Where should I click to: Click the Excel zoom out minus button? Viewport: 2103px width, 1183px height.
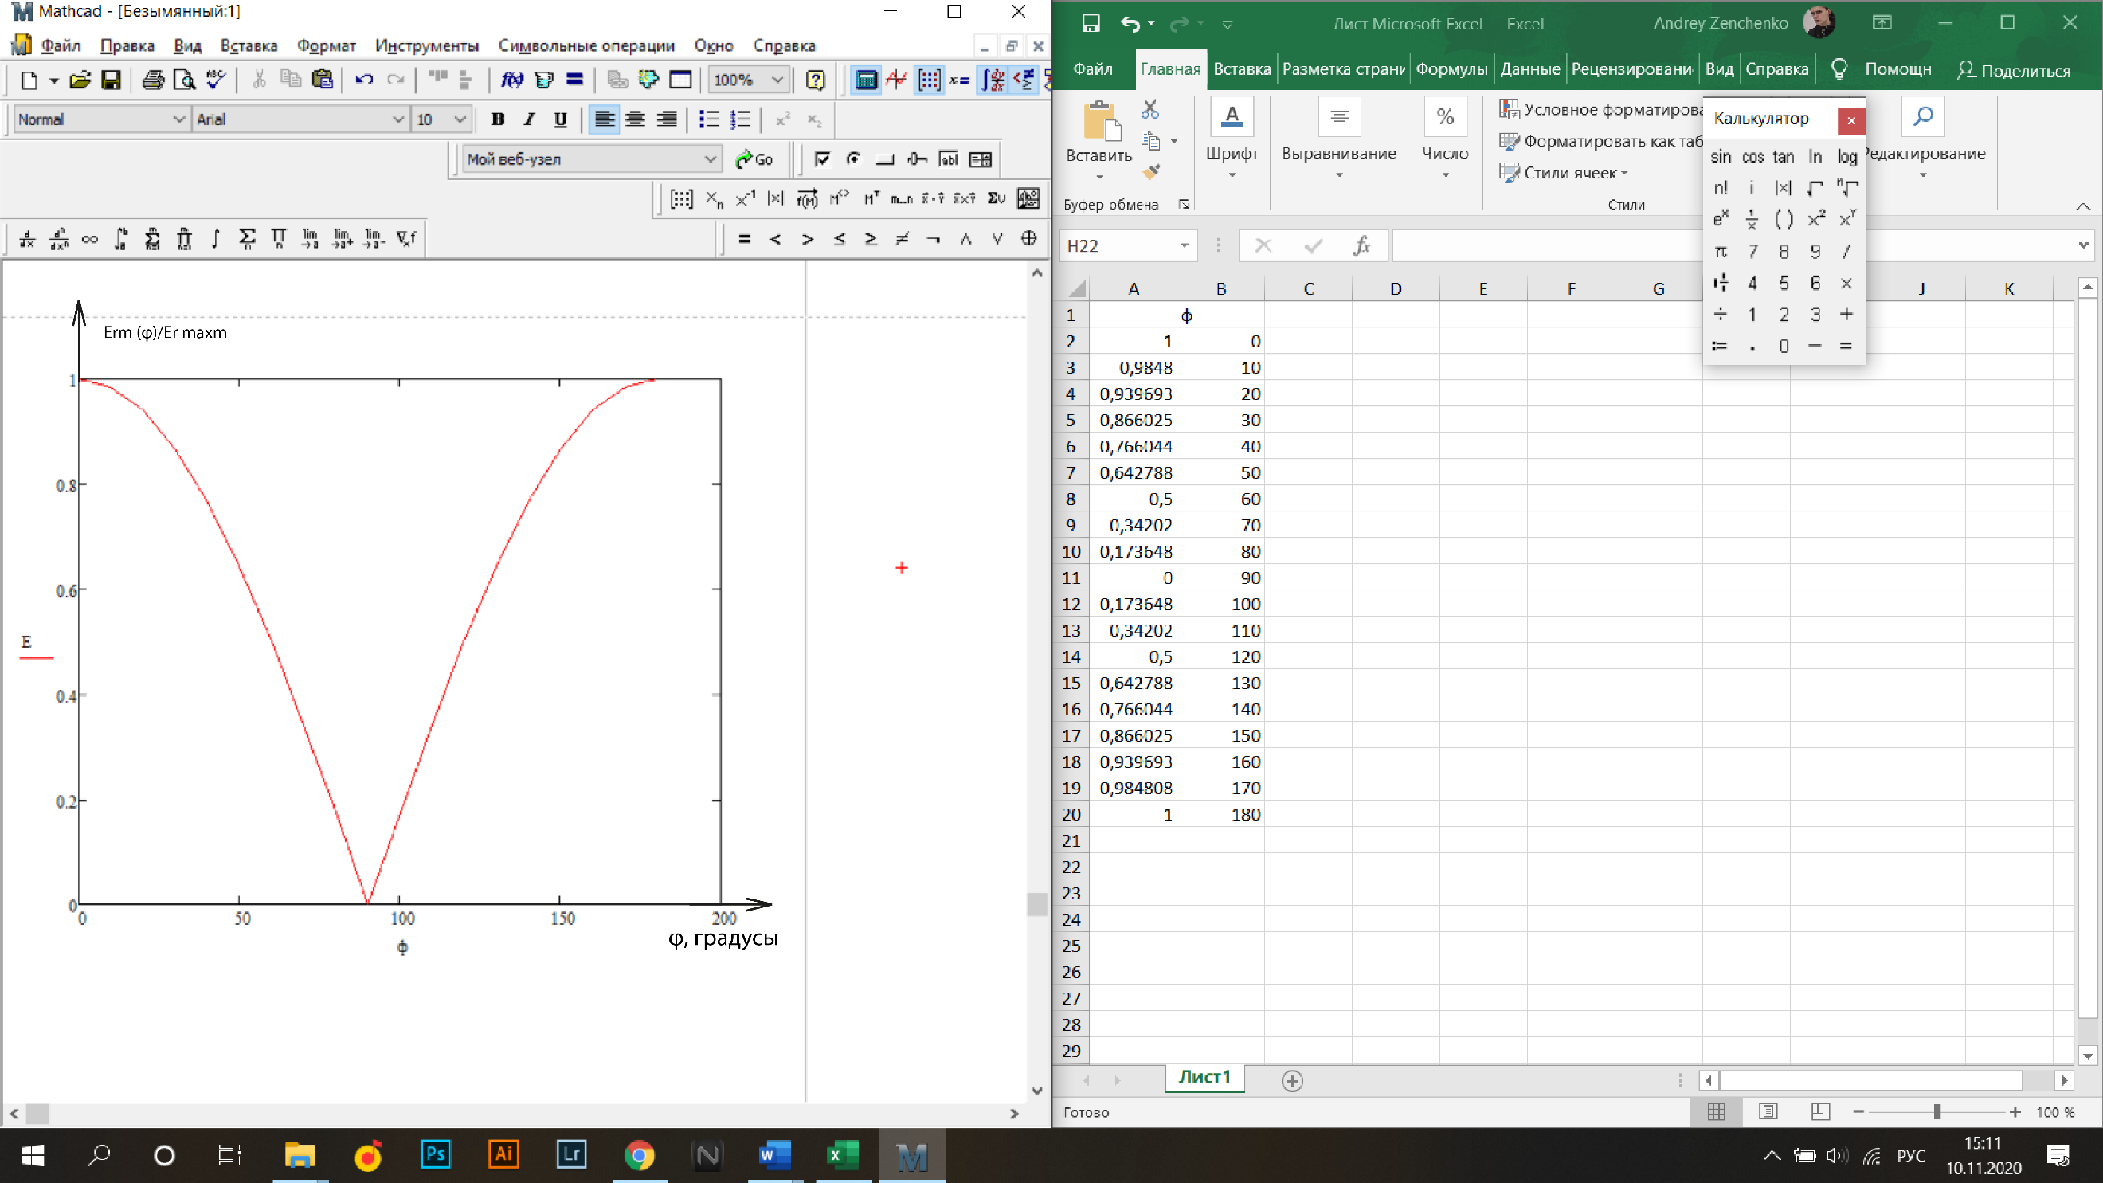1858,1112
